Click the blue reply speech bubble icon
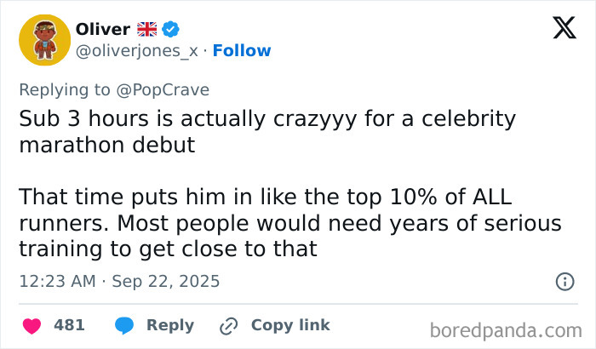Viewport: 596px width, 349px height. click(124, 325)
